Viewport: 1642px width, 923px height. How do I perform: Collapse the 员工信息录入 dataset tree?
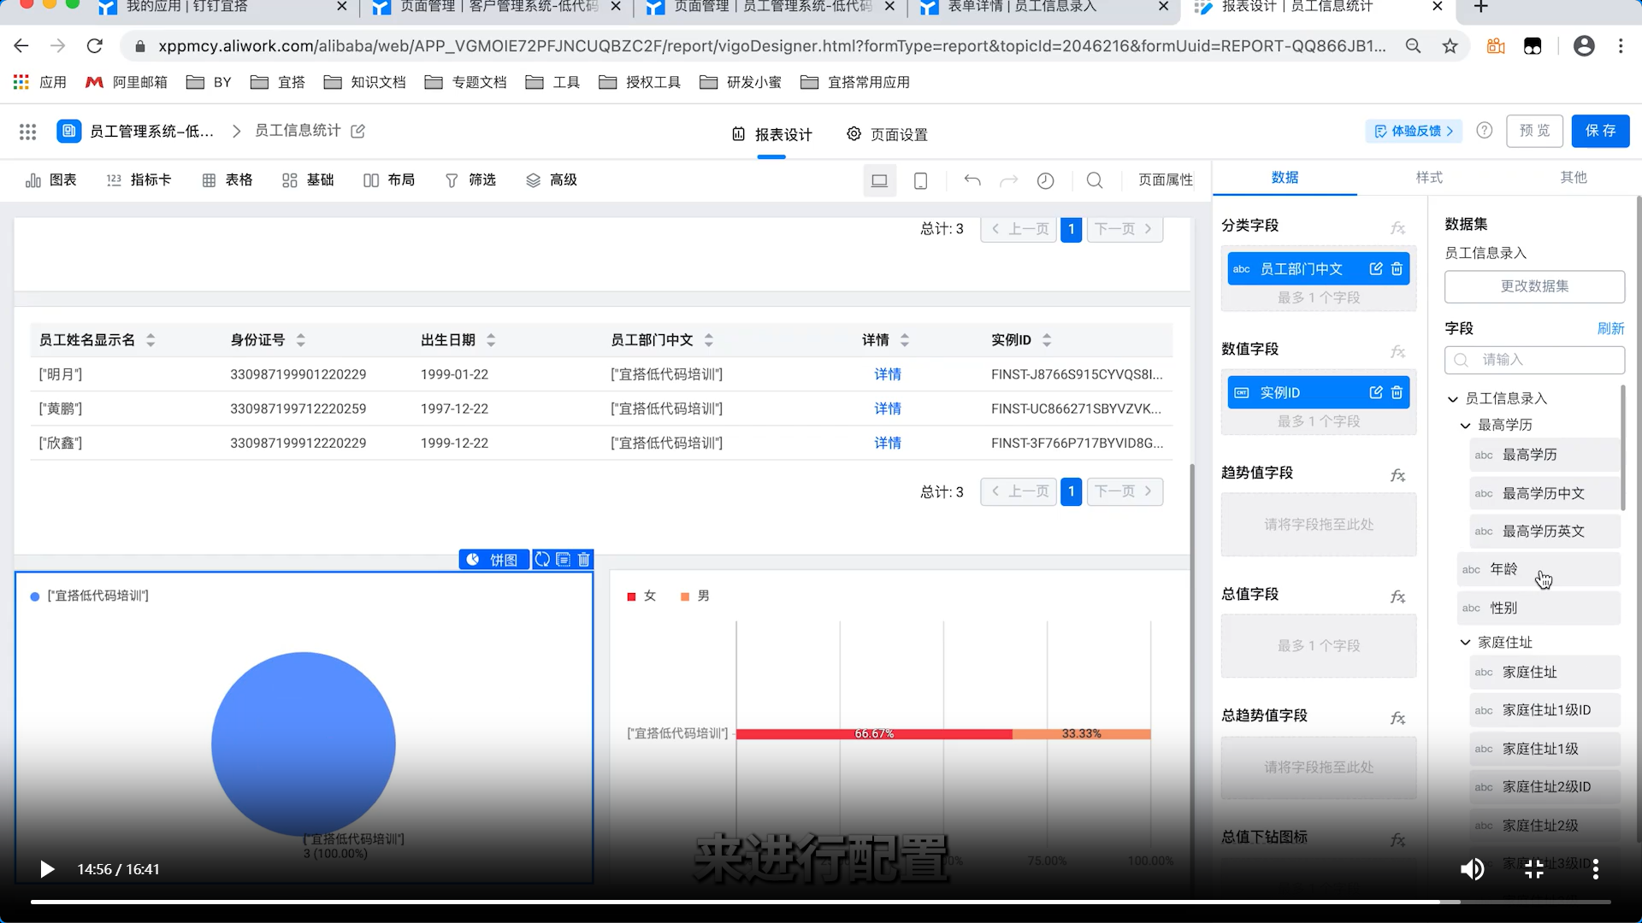coord(1452,399)
